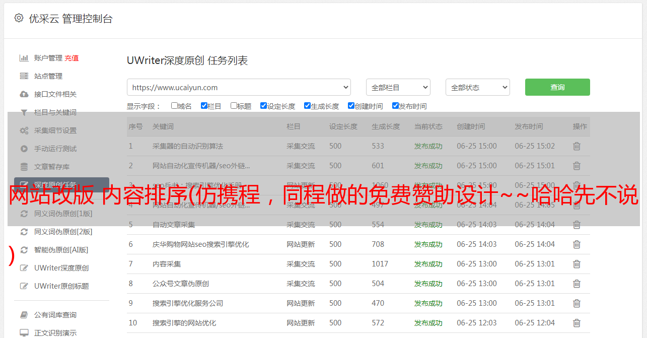Click the filter icon for 栏目与关键词
Screen dimensions: 647x338
pyautogui.click(x=24, y=112)
